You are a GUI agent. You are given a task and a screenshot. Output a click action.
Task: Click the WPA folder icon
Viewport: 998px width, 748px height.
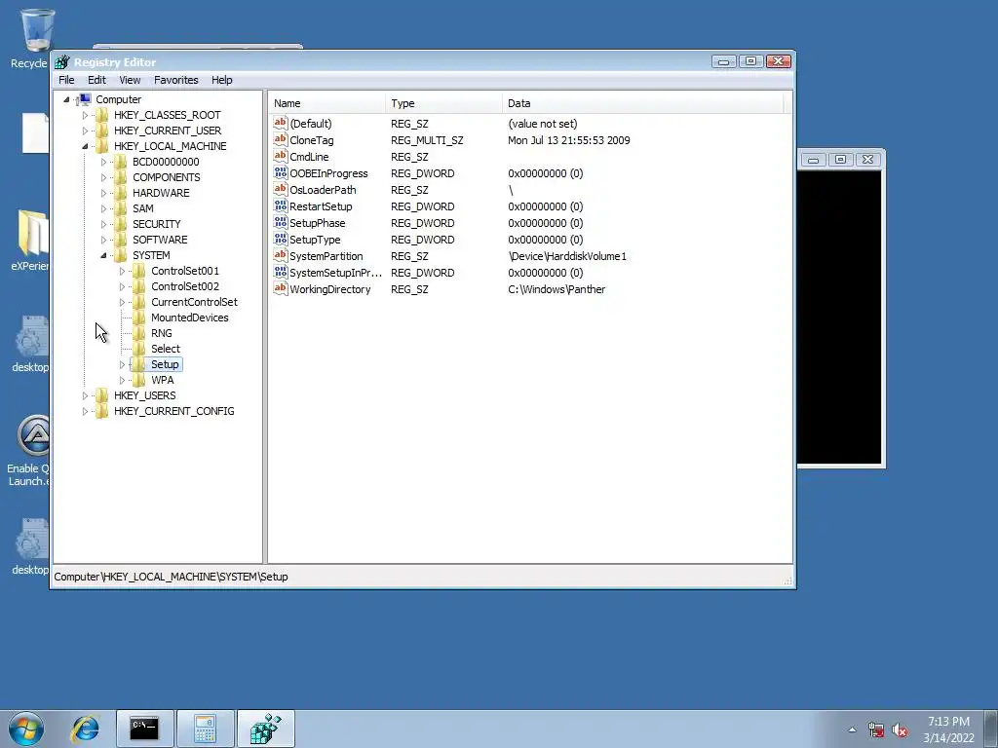coord(138,380)
